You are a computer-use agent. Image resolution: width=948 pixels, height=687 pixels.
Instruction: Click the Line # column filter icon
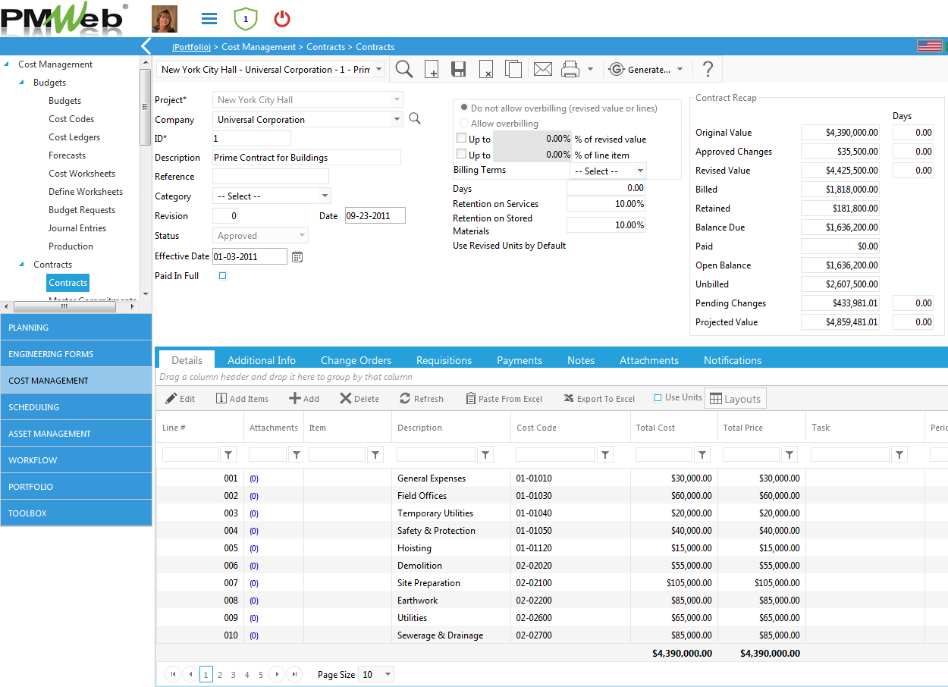(x=229, y=454)
